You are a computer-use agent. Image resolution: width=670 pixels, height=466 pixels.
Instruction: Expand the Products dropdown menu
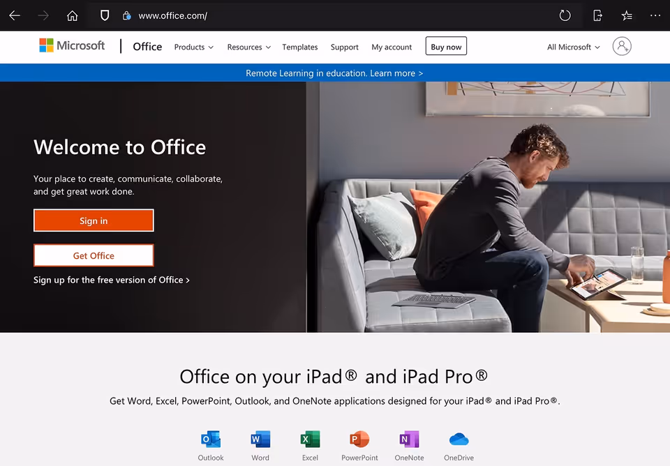click(193, 47)
